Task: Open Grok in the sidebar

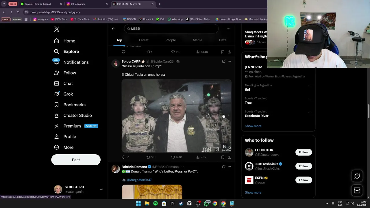Action: (64, 94)
